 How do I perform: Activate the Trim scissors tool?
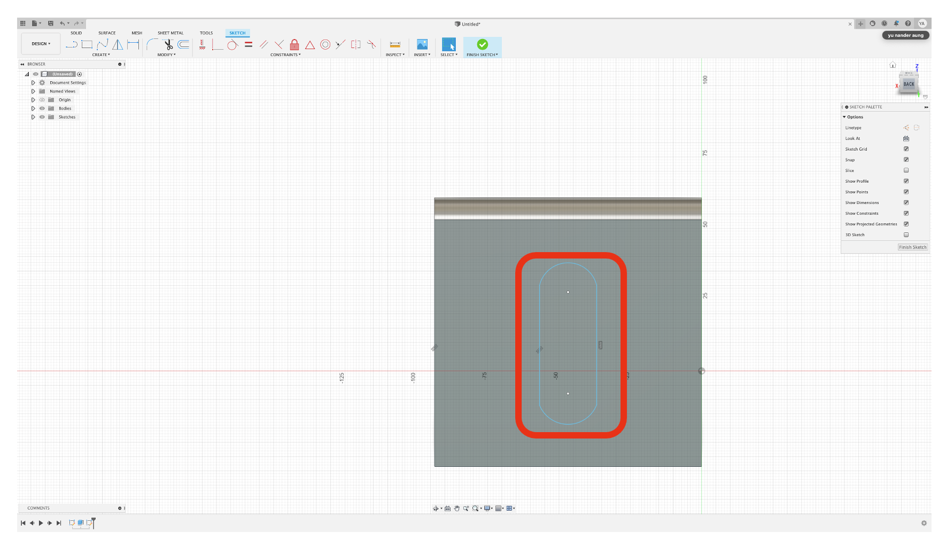(168, 44)
